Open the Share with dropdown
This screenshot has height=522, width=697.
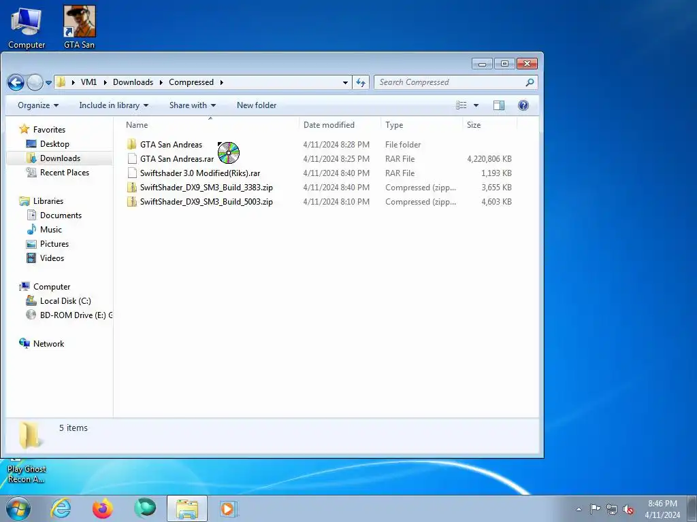[192, 105]
